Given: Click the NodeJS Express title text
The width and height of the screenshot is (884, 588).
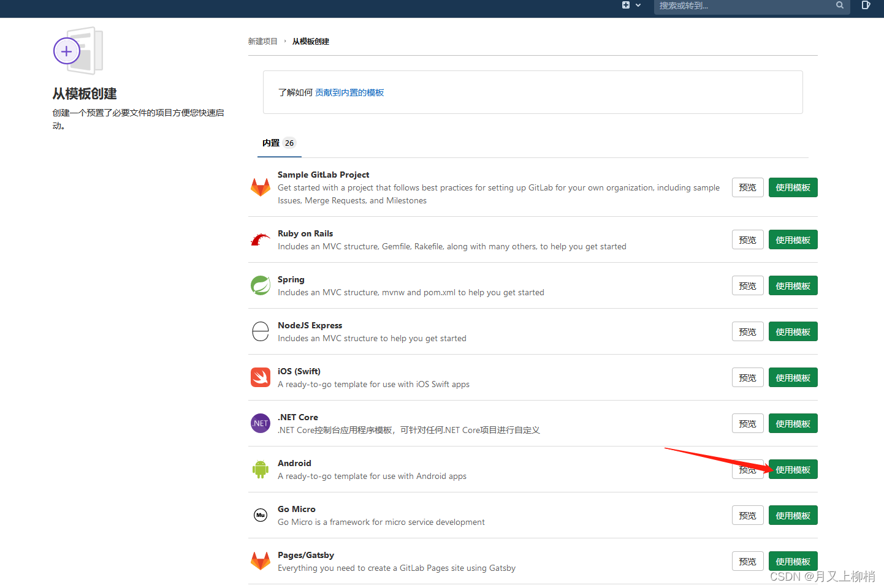Looking at the screenshot, I should pos(310,325).
